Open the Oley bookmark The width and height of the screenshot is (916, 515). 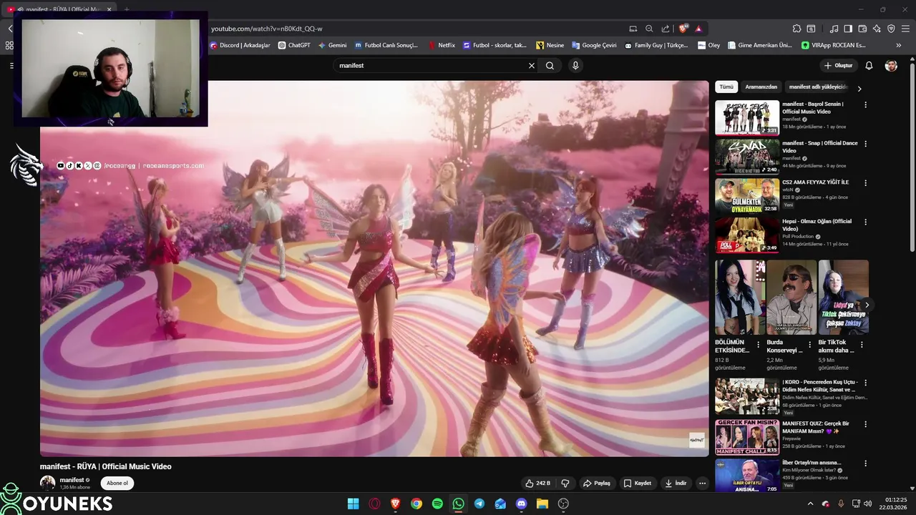[709, 45]
